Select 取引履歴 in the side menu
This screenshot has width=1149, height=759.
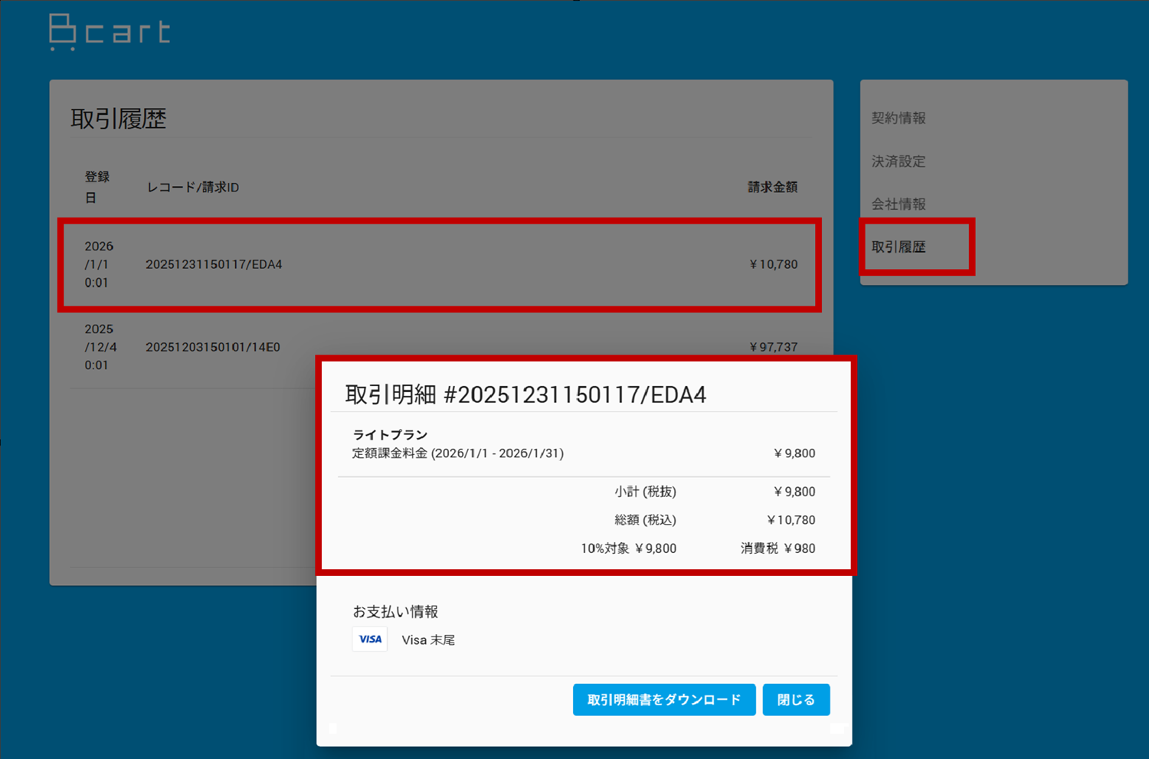(x=899, y=247)
